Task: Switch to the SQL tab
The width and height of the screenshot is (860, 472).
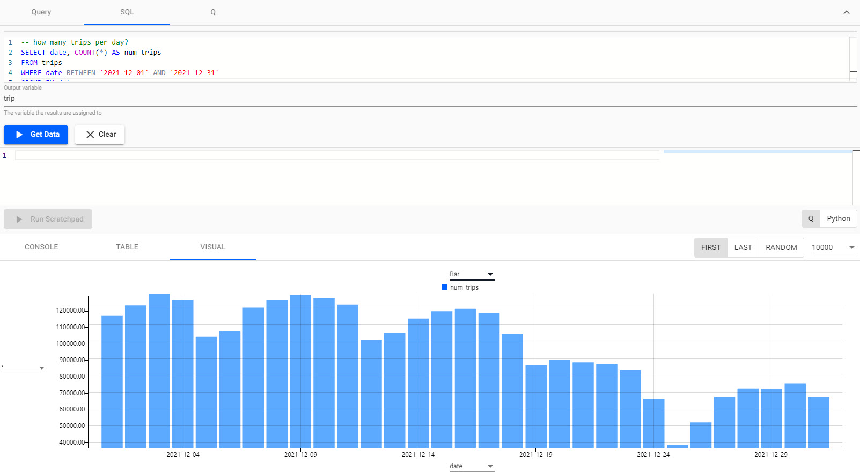Action: pyautogui.click(x=127, y=12)
